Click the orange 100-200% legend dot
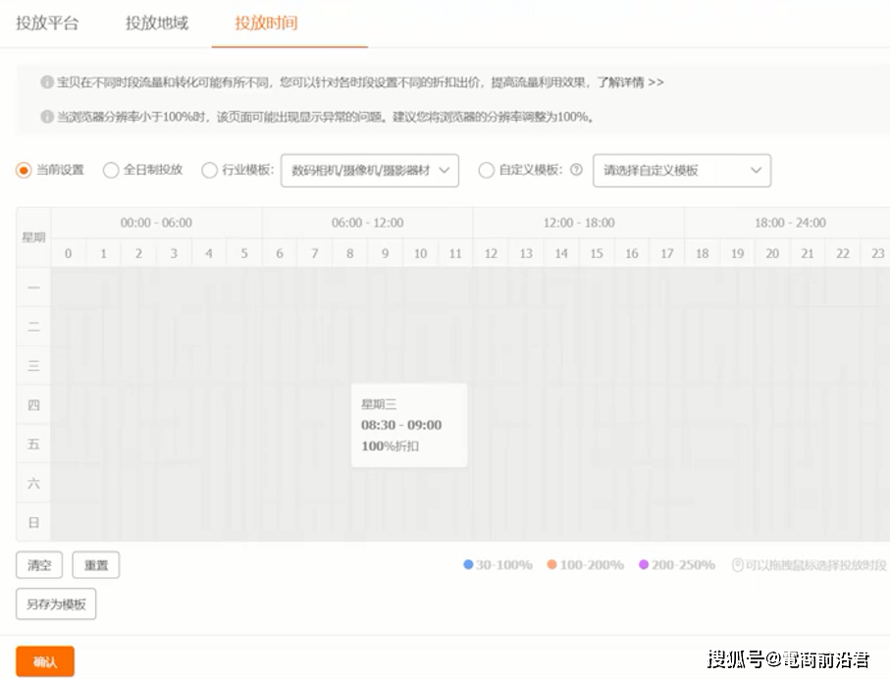Viewport: 890px width, 679px height. (551, 564)
